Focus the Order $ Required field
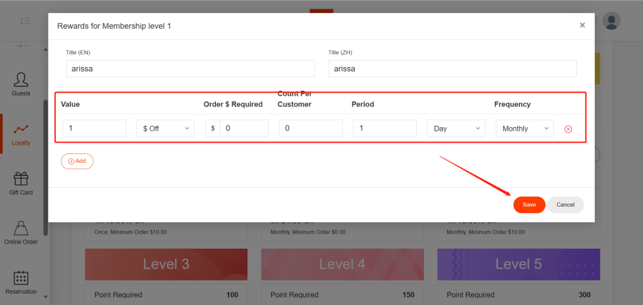Screen dimensions: 643x305 244,128
